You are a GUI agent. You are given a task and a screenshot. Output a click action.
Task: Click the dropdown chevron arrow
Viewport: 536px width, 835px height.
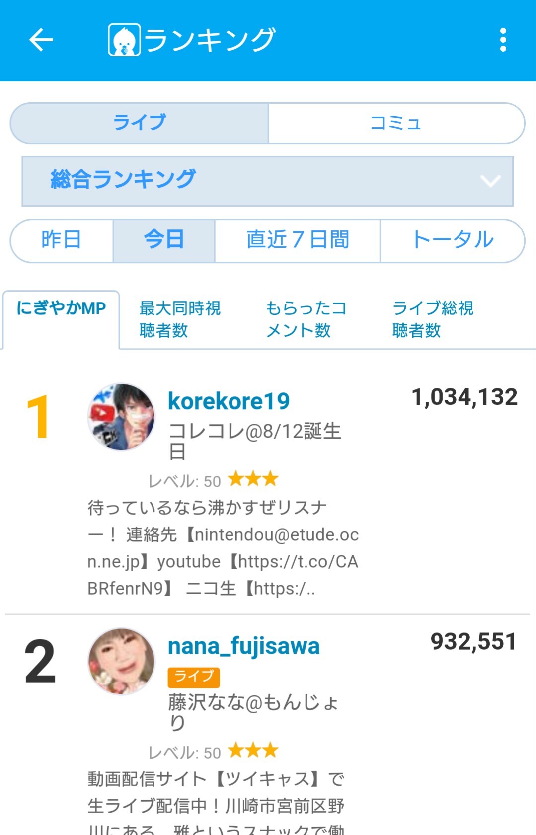point(490,181)
